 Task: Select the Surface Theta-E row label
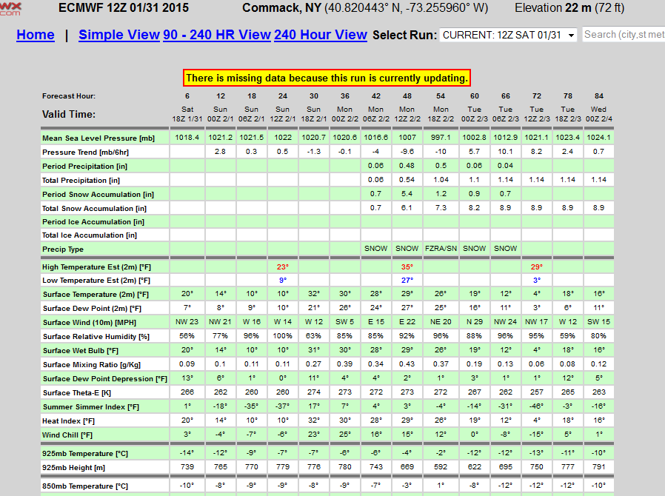click(x=77, y=393)
